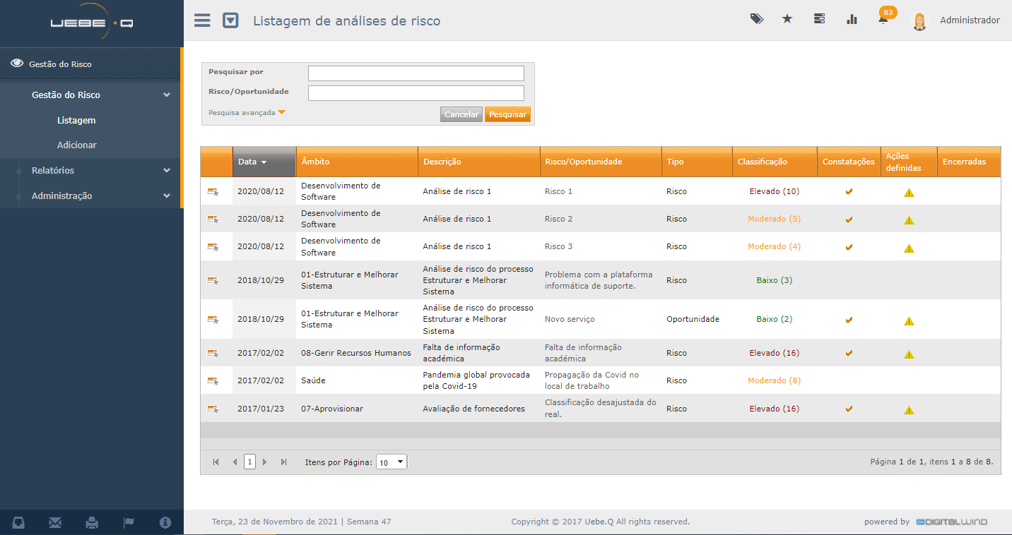Open row edit icon for Risco 1

tap(213, 191)
